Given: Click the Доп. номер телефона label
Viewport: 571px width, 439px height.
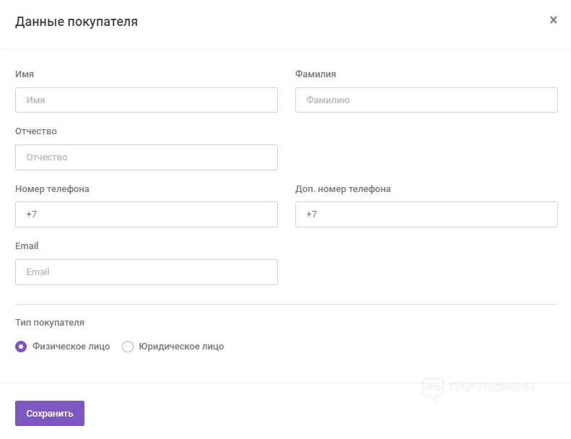Looking at the screenshot, I should tap(343, 189).
